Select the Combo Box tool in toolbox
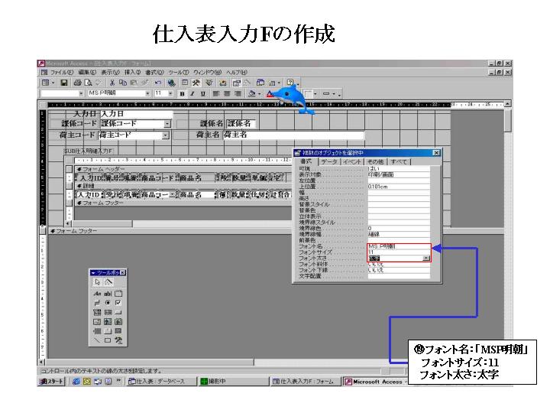The width and height of the screenshot is (550, 413). point(97,312)
